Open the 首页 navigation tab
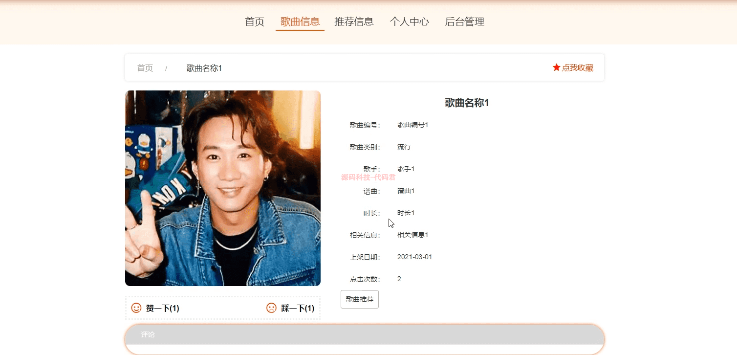Viewport: 737px width, 355px height. (255, 22)
